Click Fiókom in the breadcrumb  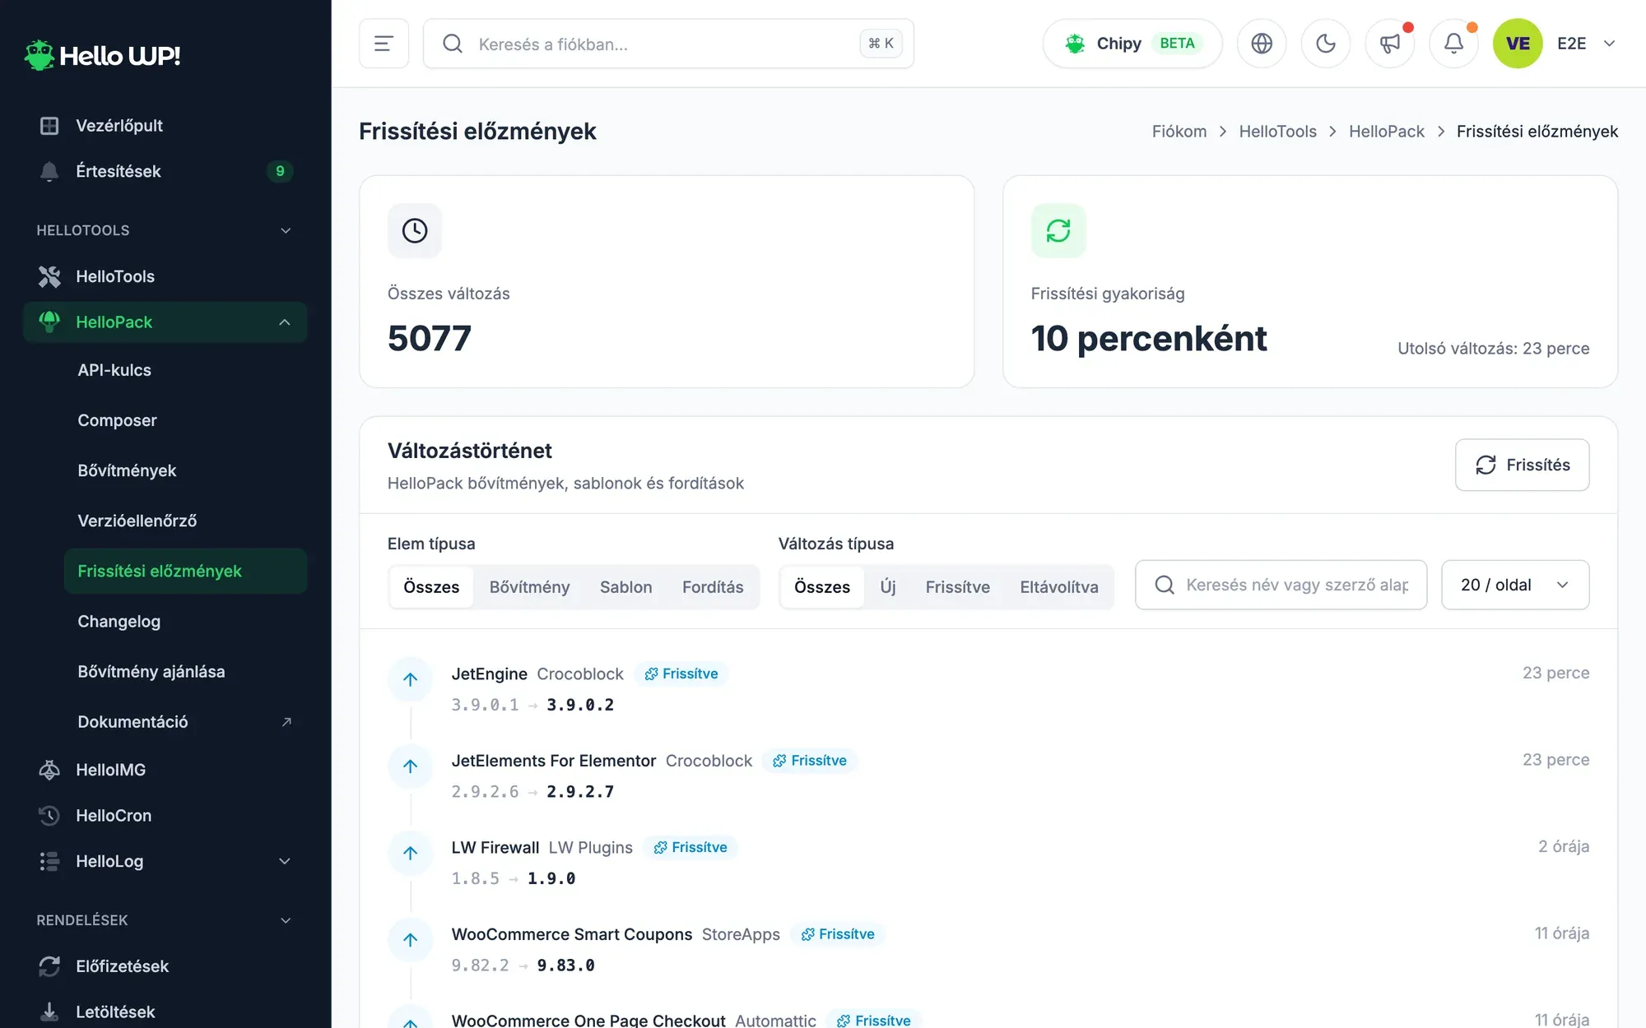(x=1179, y=132)
